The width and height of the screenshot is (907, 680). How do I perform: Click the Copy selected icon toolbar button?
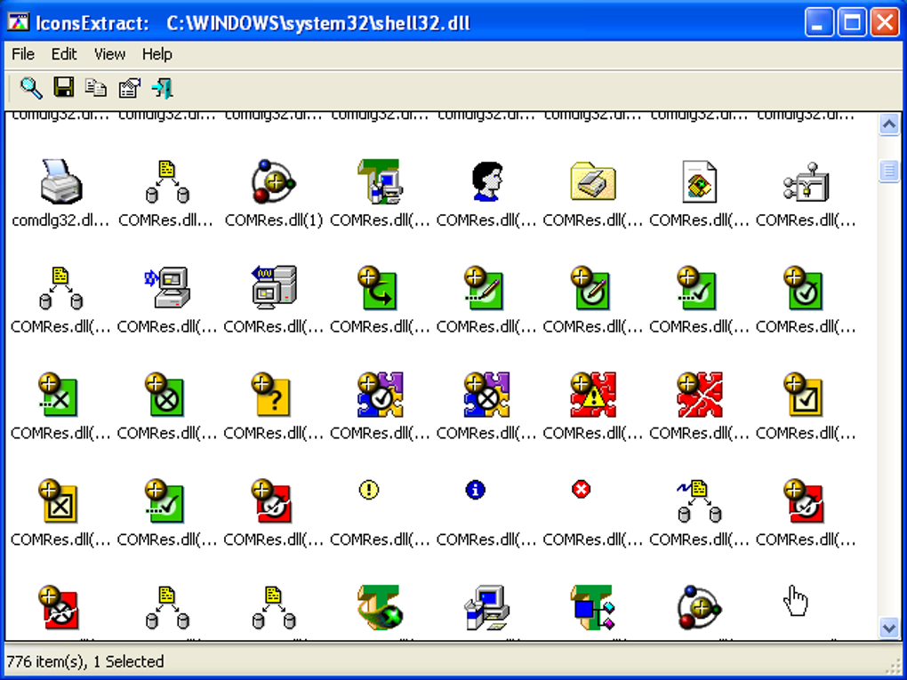[96, 88]
